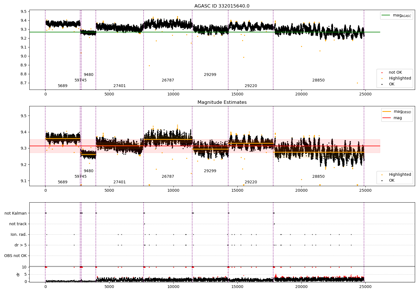Click the 25000 x-axis tick under top plot
The width and height of the screenshot is (419, 293).
tap(365, 94)
